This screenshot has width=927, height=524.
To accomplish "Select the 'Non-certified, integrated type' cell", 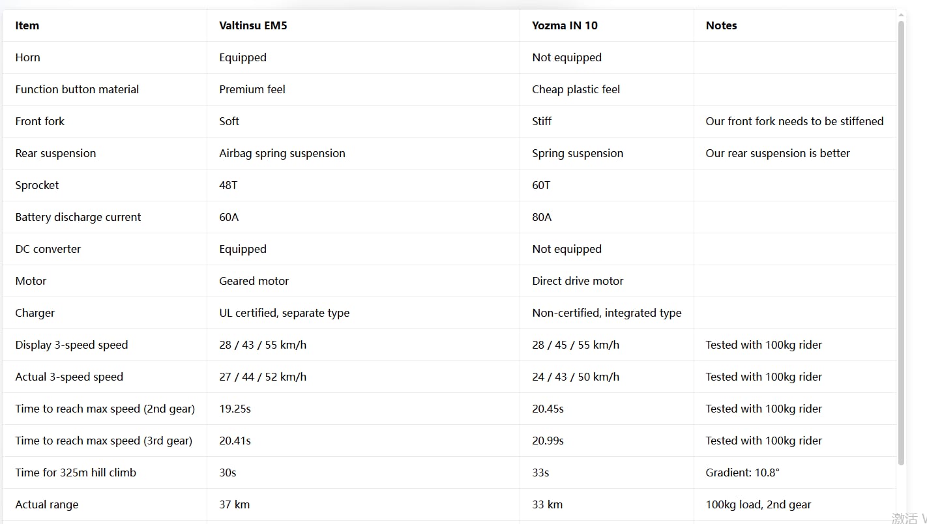I will [606, 313].
